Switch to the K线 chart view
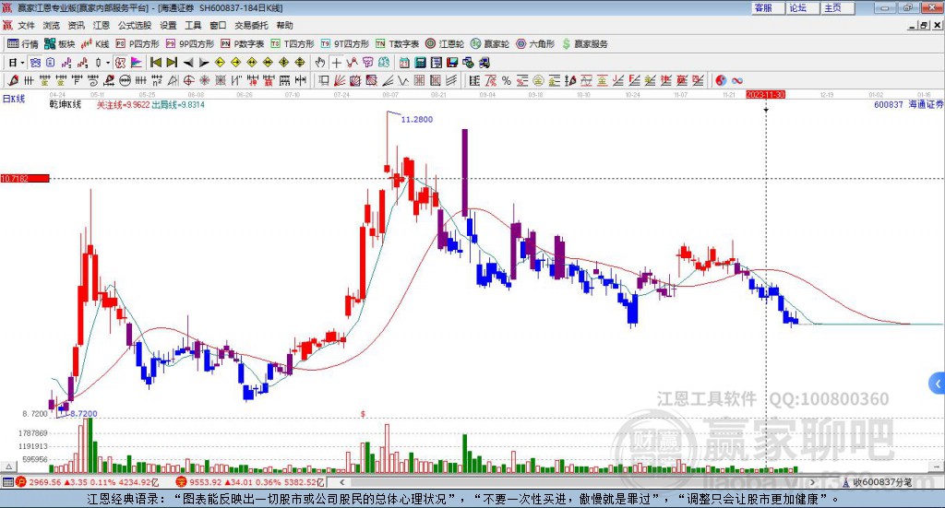This screenshot has width=945, height=508. click(x=95, y=44)
